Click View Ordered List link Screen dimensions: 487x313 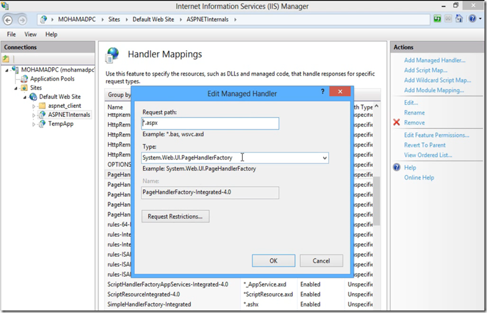(428, 155)
